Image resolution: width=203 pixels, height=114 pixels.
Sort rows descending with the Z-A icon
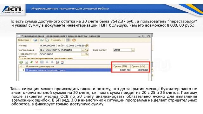[63, 62]
